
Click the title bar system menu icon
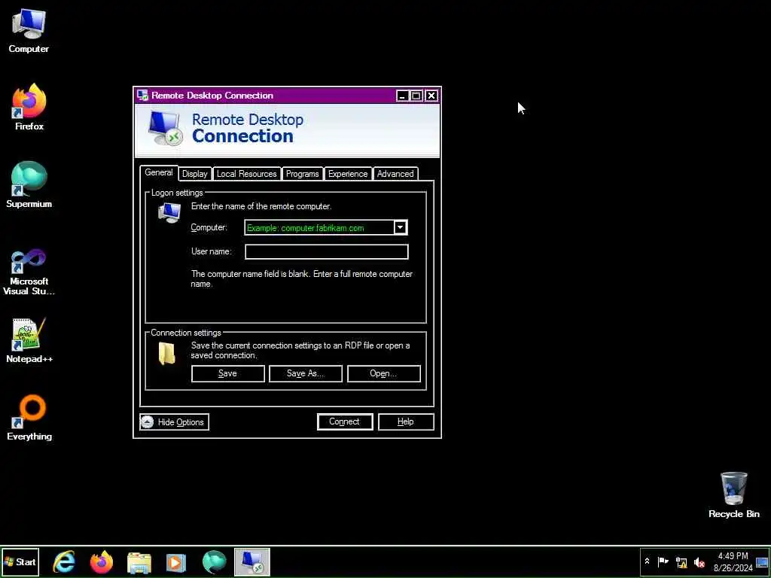coord(142,95)
